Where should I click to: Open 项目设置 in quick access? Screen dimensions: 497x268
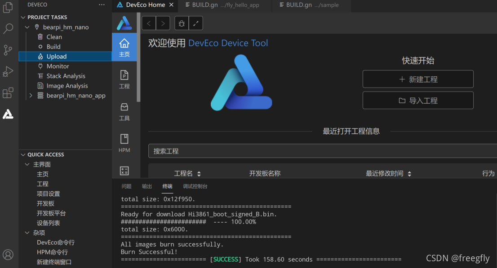[x=48, y=193]
